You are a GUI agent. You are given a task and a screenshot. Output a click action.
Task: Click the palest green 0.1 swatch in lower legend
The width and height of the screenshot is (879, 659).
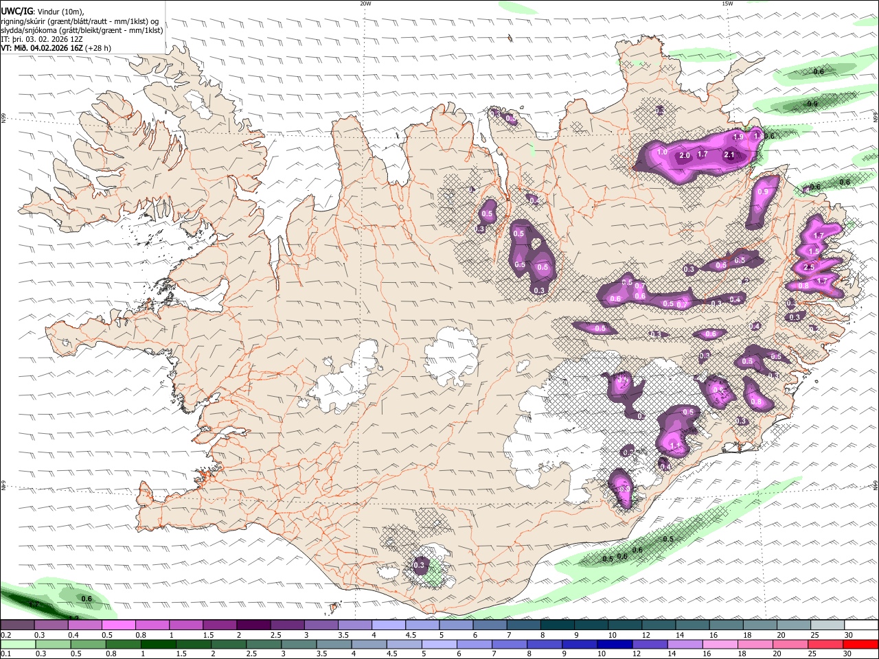[17, 645]
